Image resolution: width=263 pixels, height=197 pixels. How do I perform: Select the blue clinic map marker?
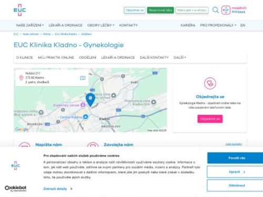[x=90, y=100]
